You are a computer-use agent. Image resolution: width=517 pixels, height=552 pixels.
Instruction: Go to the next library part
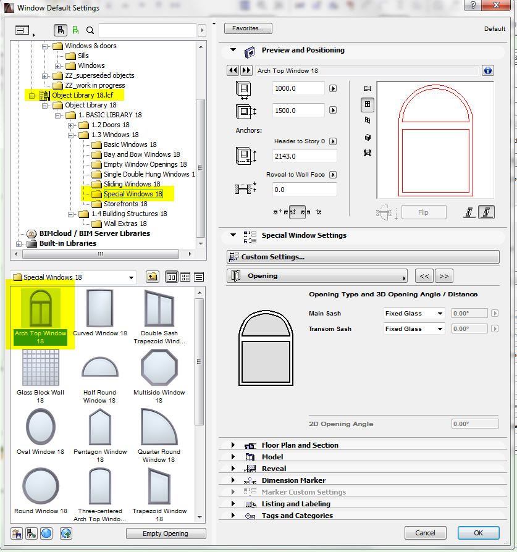click(x=246, y=70)
